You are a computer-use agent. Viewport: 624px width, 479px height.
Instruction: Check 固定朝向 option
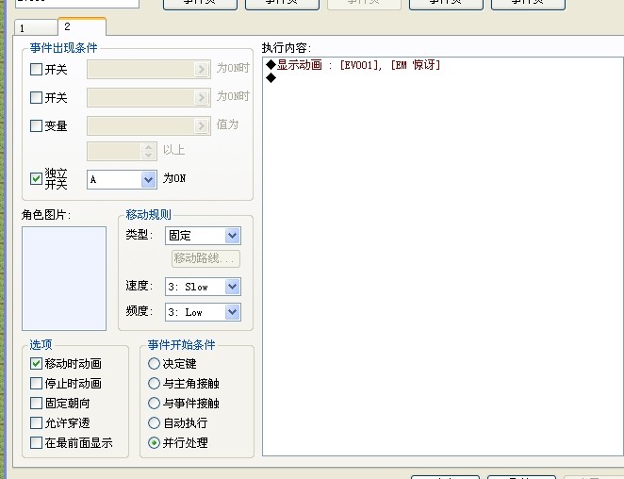(x=36, y=403)
